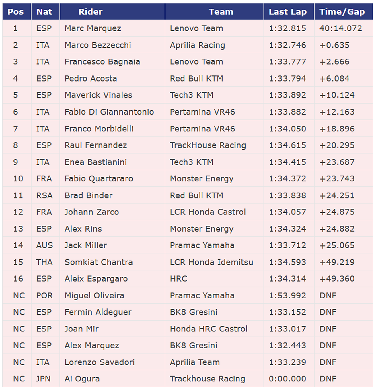The width and height of the screenshot is (376, 390).
Task: Click Alex Marquez's last lap 1:32.443
Action: point(287,346)
